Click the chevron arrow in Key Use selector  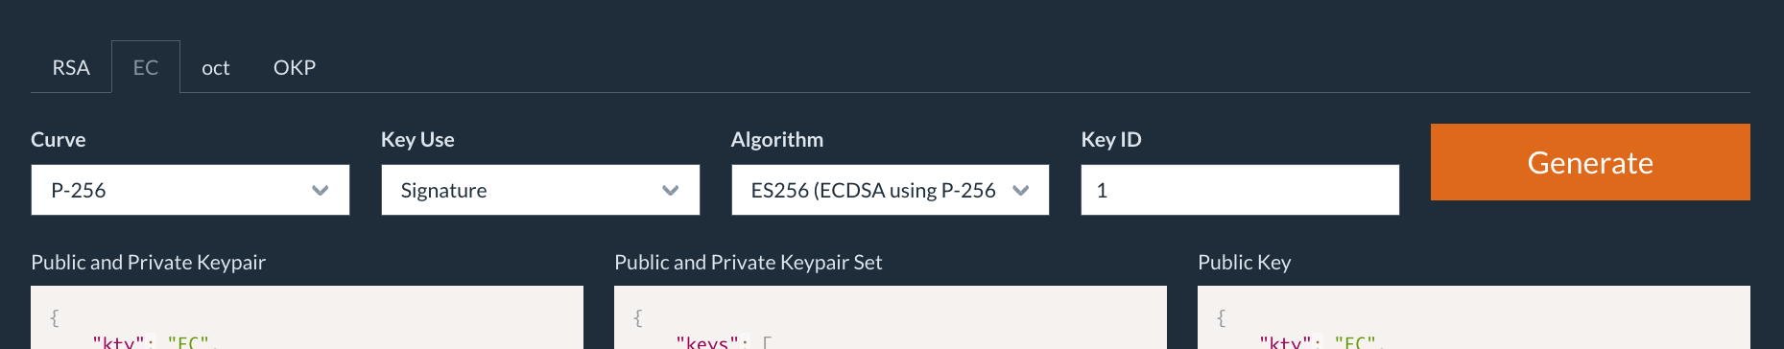coord(671,190)
